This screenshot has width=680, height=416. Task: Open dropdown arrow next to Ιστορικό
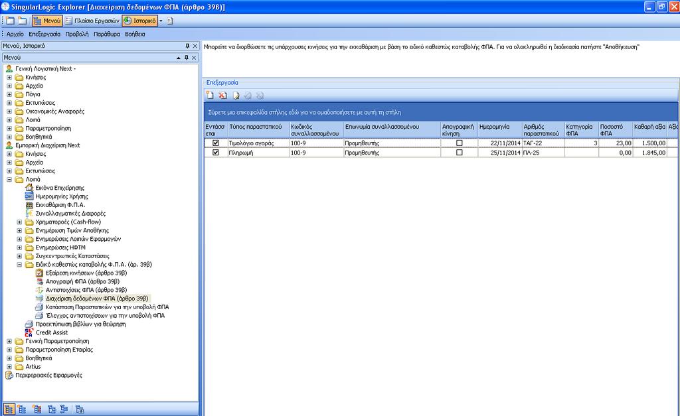[x=161, y=21]
